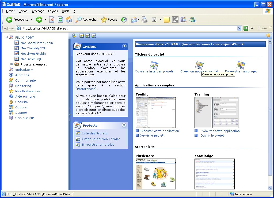Click the Print toolbar icon
274x198 pixels.
tap(144, 20)
